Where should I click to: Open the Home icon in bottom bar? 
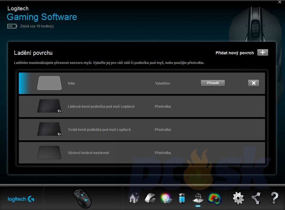[x=134, y=198]
